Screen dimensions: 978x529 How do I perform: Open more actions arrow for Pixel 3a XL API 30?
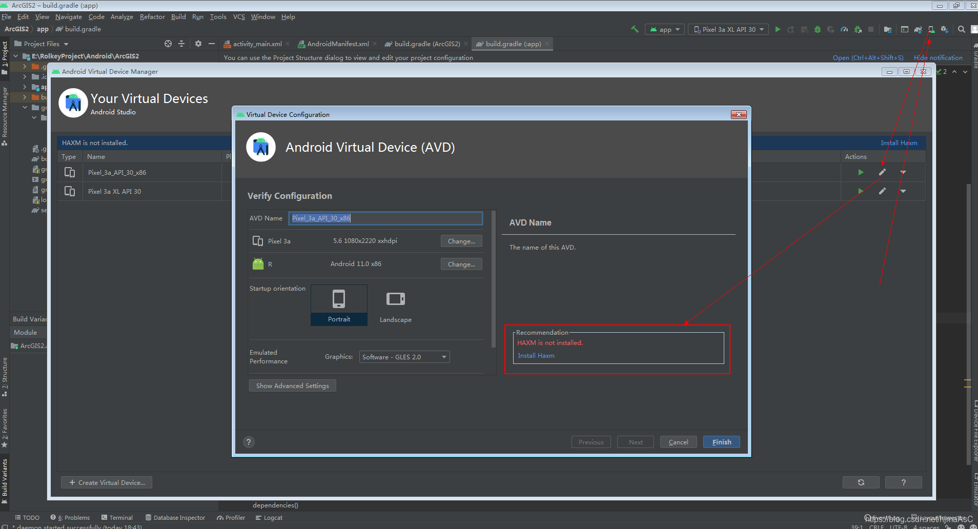[x=903, y=191]
